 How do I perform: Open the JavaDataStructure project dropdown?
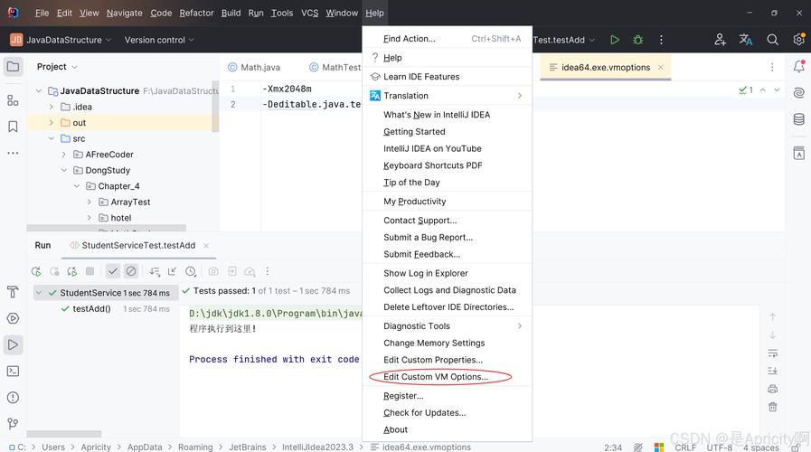click(x=61, y=40)
